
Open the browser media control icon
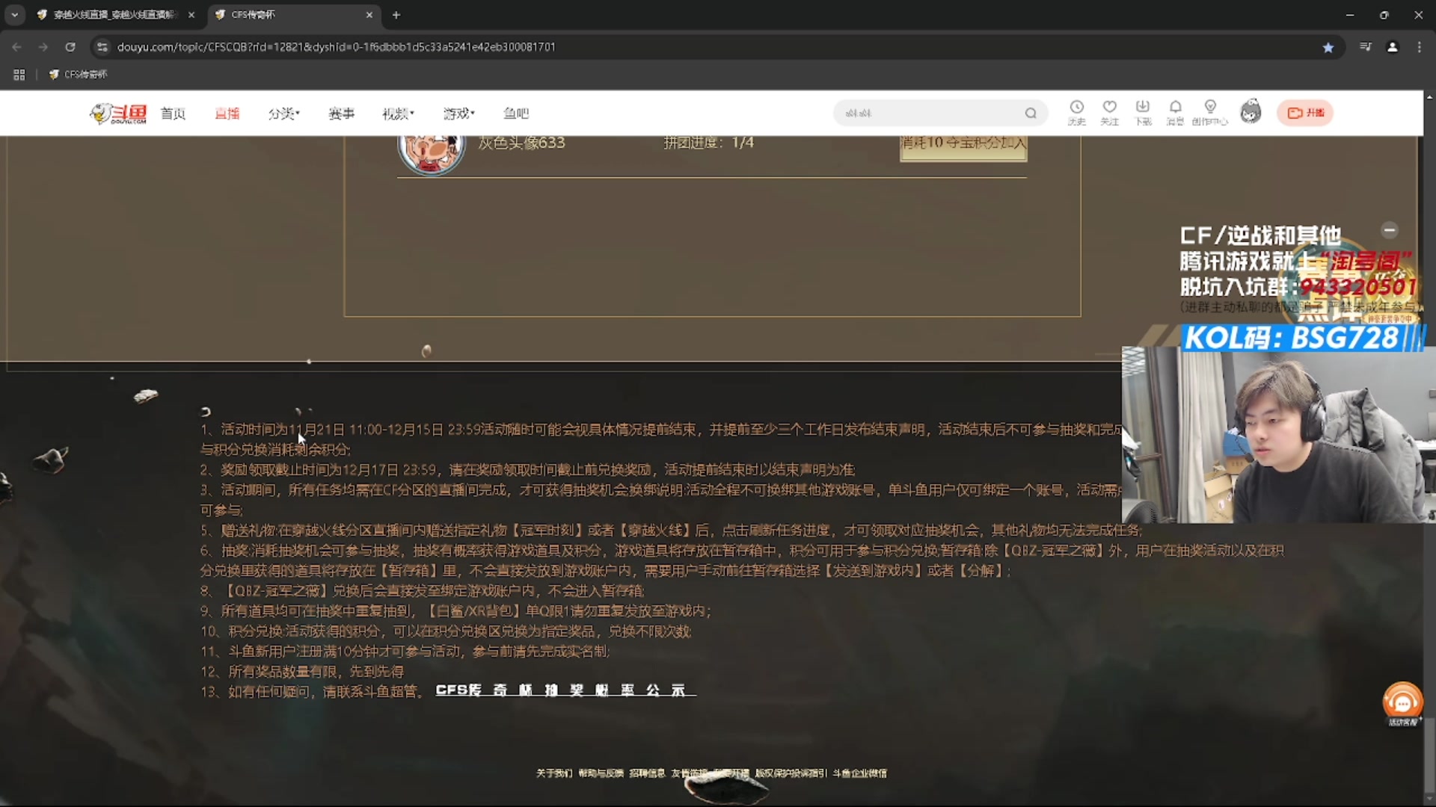click(x=1366, y=47)
